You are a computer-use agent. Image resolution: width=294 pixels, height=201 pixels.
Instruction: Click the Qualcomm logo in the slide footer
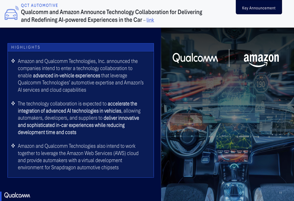point(17,195)
